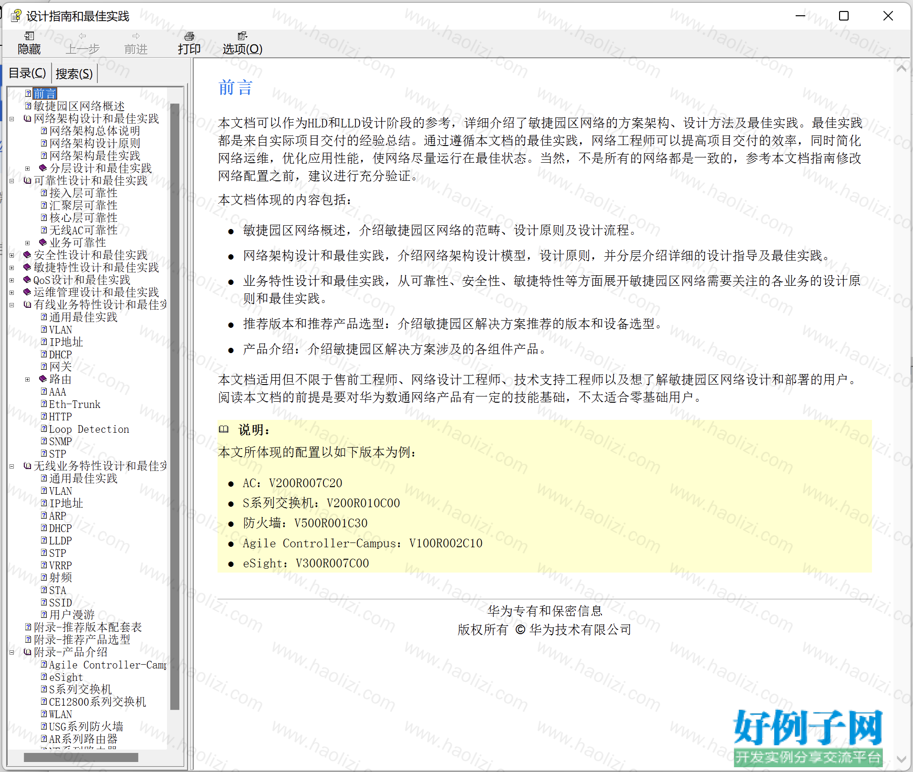Image resolution: width=913 pixels, height=772 pixels.
Task: Click the Hide (隐藏) toolbar icon
Action: click(x=29, y=36)
